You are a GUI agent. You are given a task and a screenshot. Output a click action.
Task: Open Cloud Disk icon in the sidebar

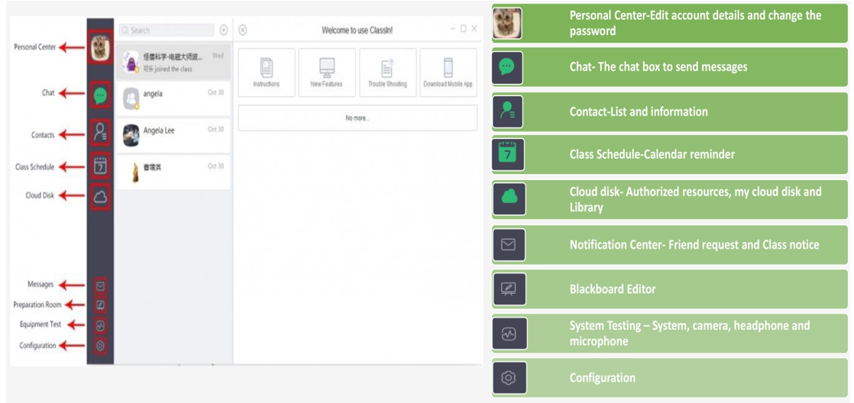click(x=100, y=196)
